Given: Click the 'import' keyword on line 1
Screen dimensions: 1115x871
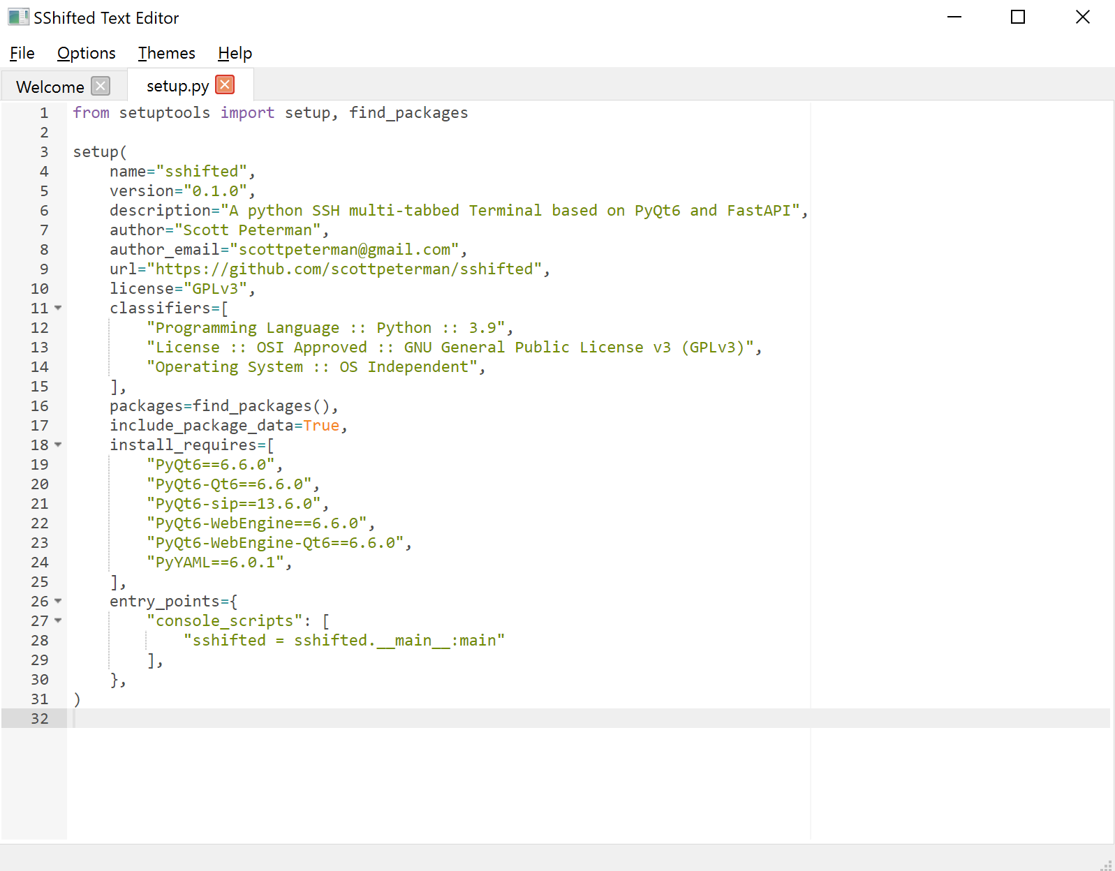Looking at the screenshot, I should pyautogui.click(x=248, y=112).
